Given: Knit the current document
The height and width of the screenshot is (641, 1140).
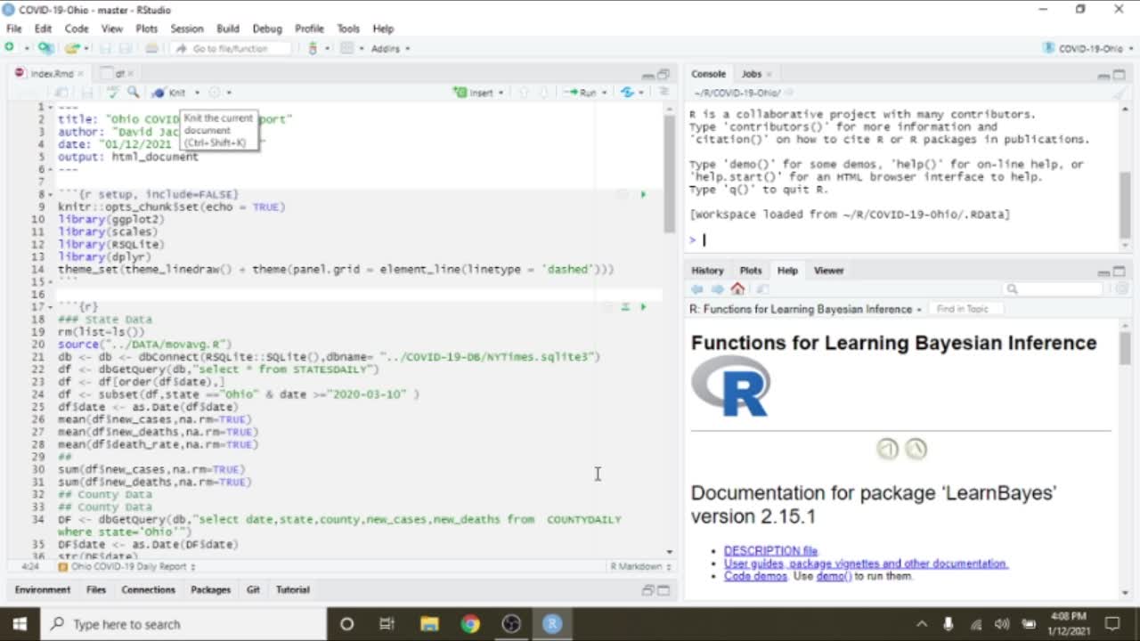Looking at the screenshot, I should pos(169,93).
